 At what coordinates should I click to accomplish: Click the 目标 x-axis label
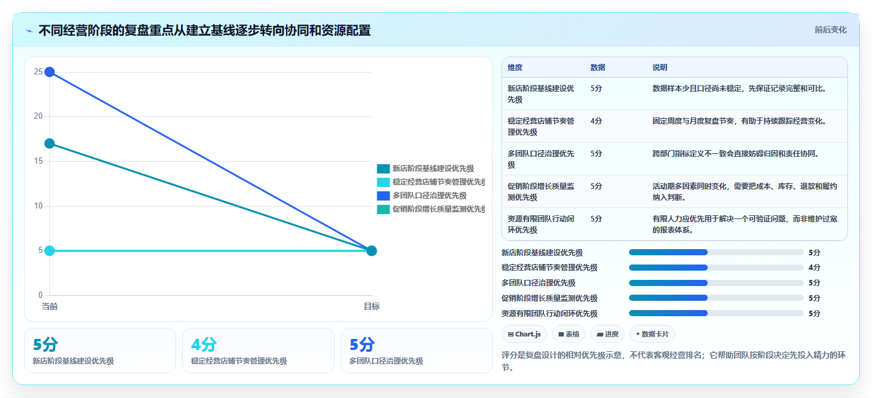click(x=372, y=306)
